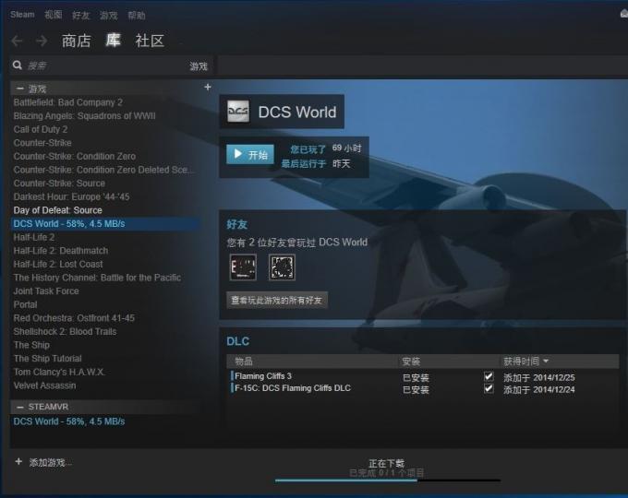Click the plus icon beside 游戏 category header
628x498 pixels.
tap(207, 88)
